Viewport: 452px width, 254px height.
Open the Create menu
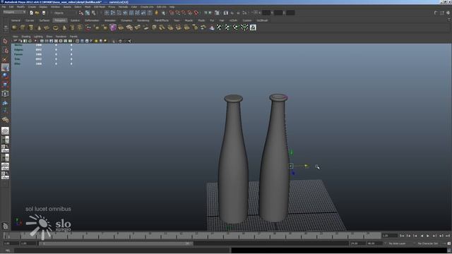[32, 7]
